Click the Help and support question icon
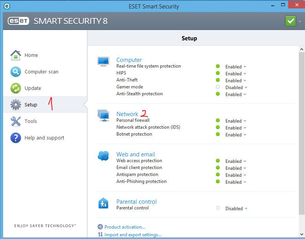 pyautogui.click(x=15, y=138)
